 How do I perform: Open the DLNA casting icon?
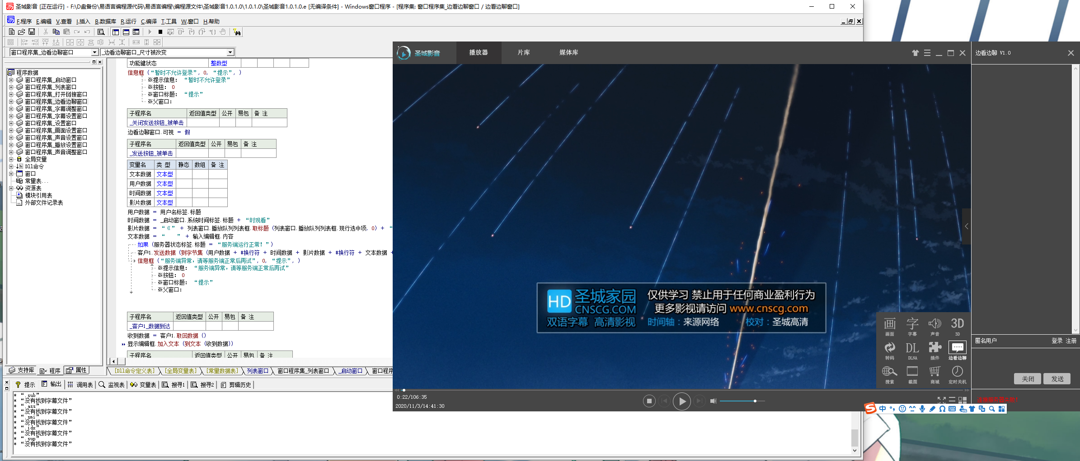tap(912, 350)
